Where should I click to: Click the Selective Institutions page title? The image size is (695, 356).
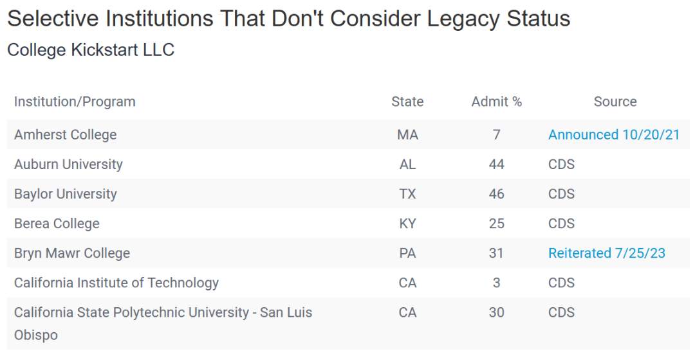(x=288, y=19)
